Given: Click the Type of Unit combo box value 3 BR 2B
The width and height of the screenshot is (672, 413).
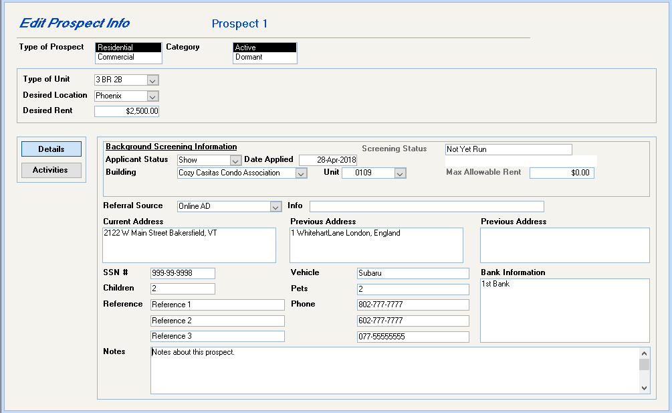Looking at the screenshot, I should tap(121, 80).
